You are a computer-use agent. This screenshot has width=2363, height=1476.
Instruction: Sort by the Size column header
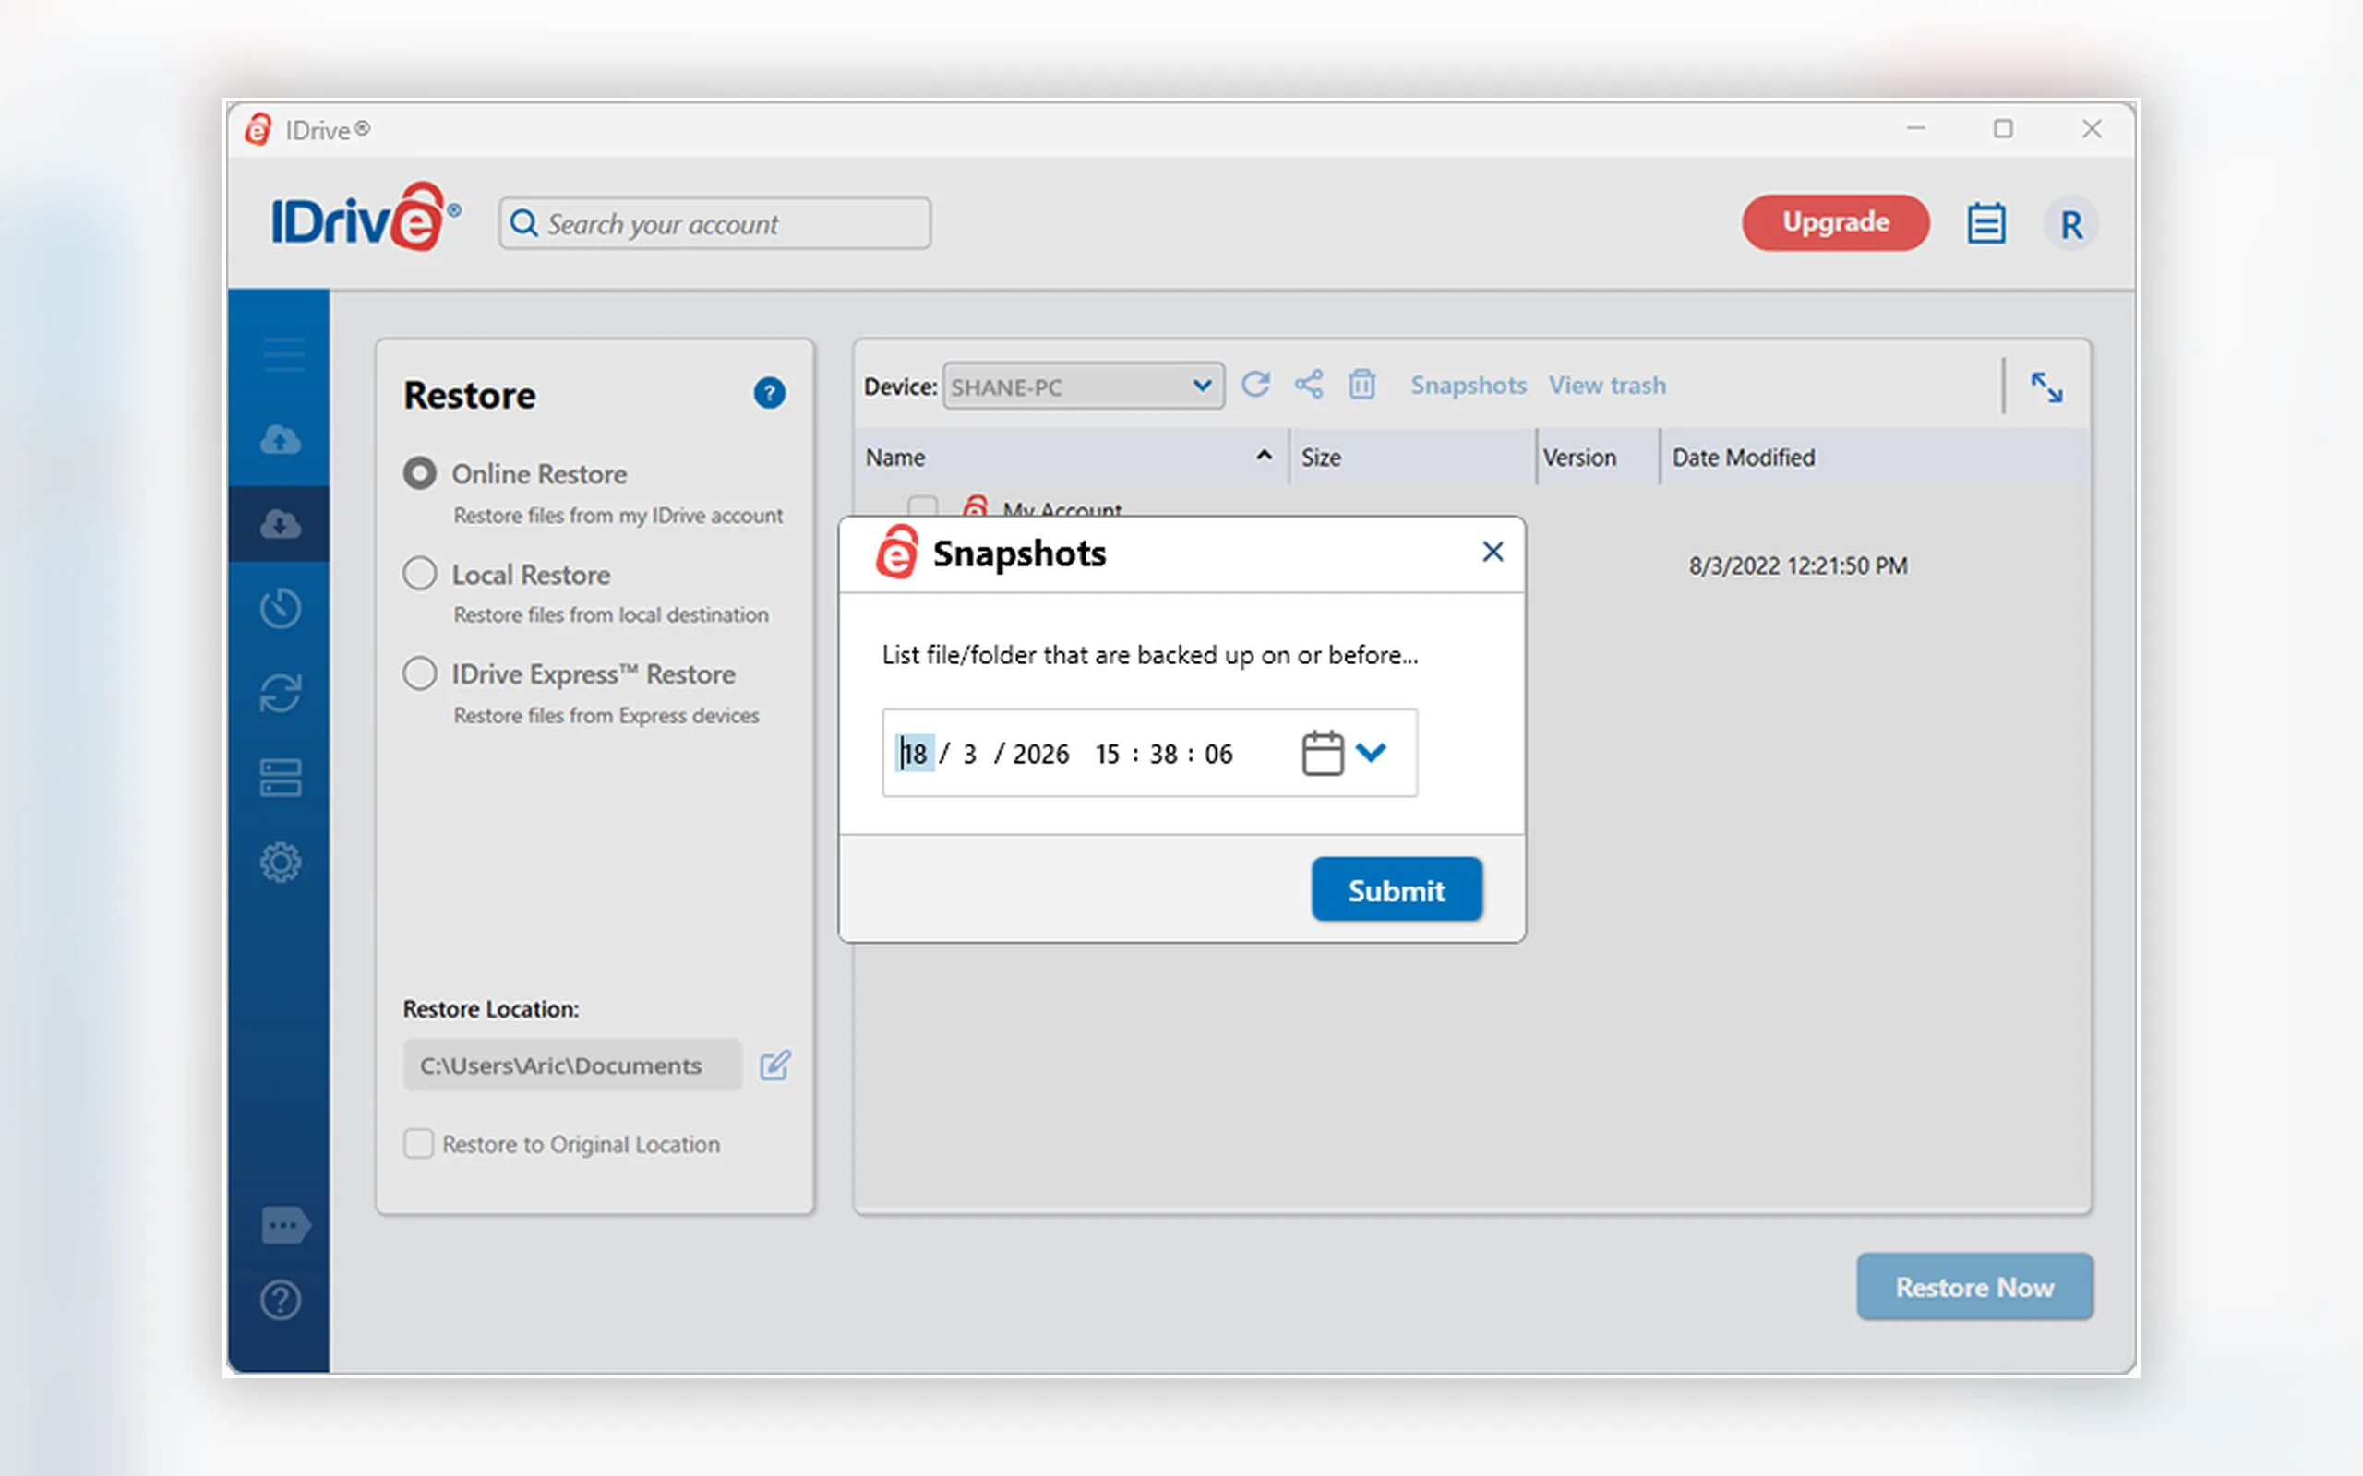[1412, 457]
